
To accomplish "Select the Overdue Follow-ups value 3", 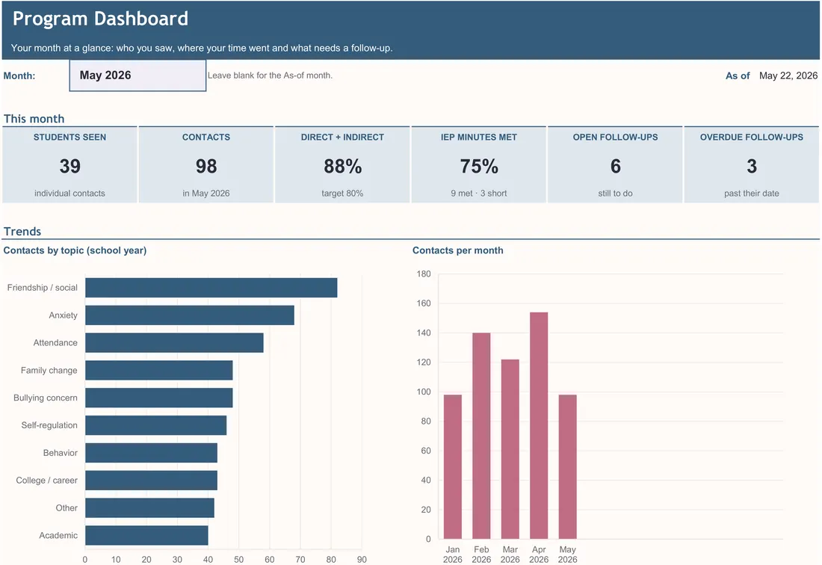I will [x=752, y=166].
